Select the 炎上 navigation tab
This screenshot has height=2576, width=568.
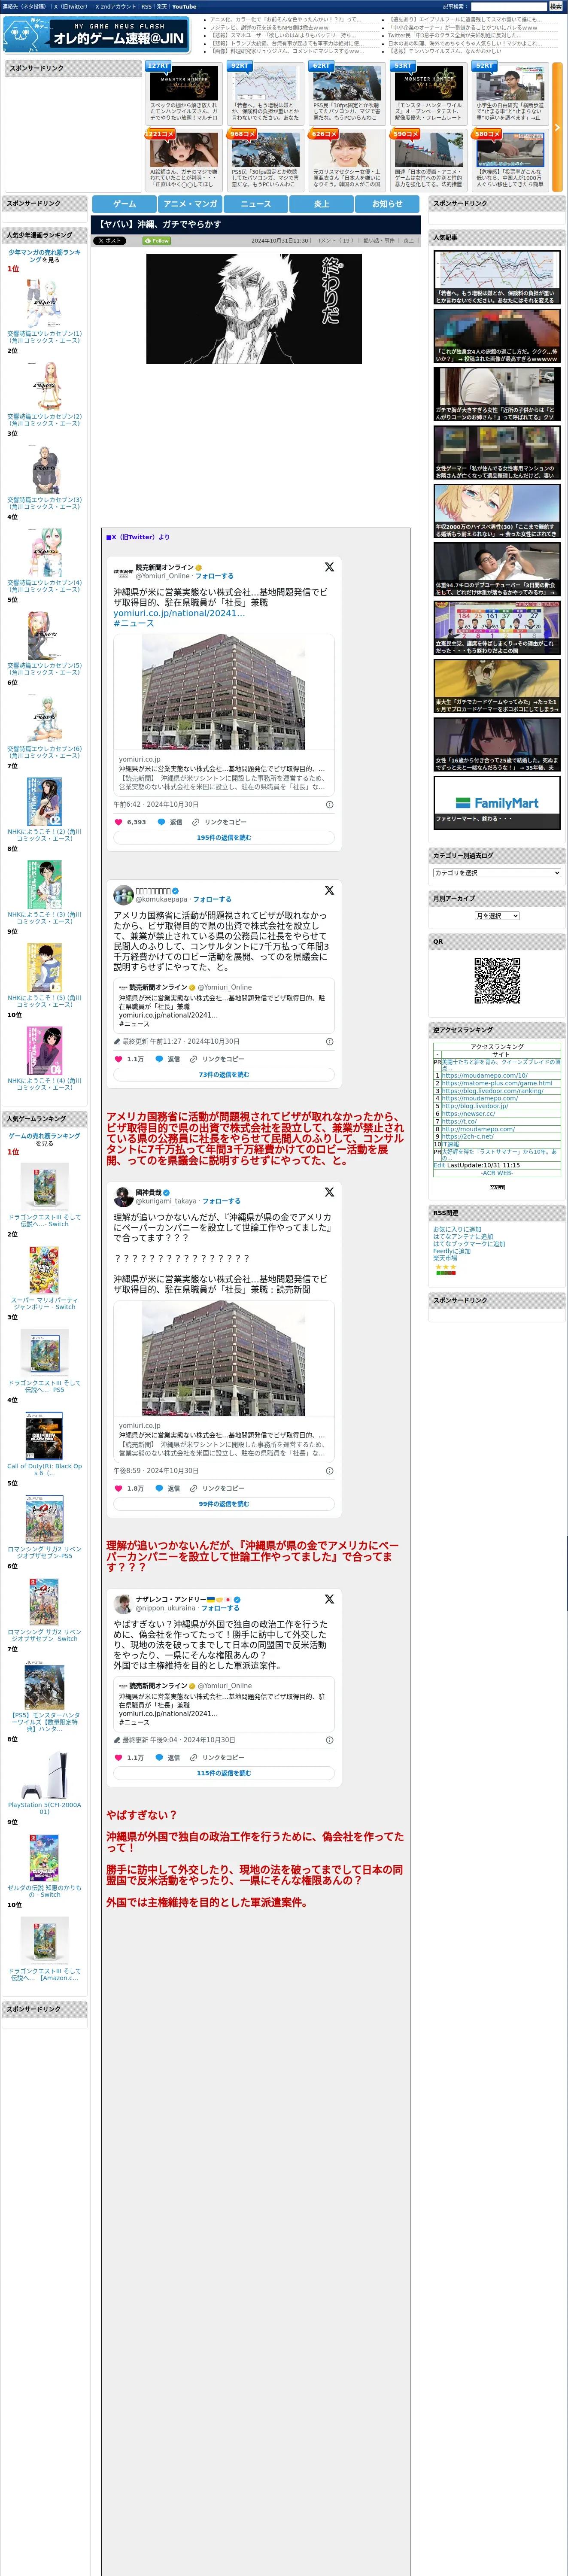click(321, 204)
